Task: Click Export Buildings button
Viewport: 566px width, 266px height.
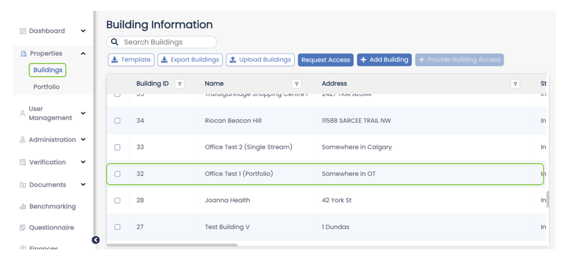Action: 190,60
